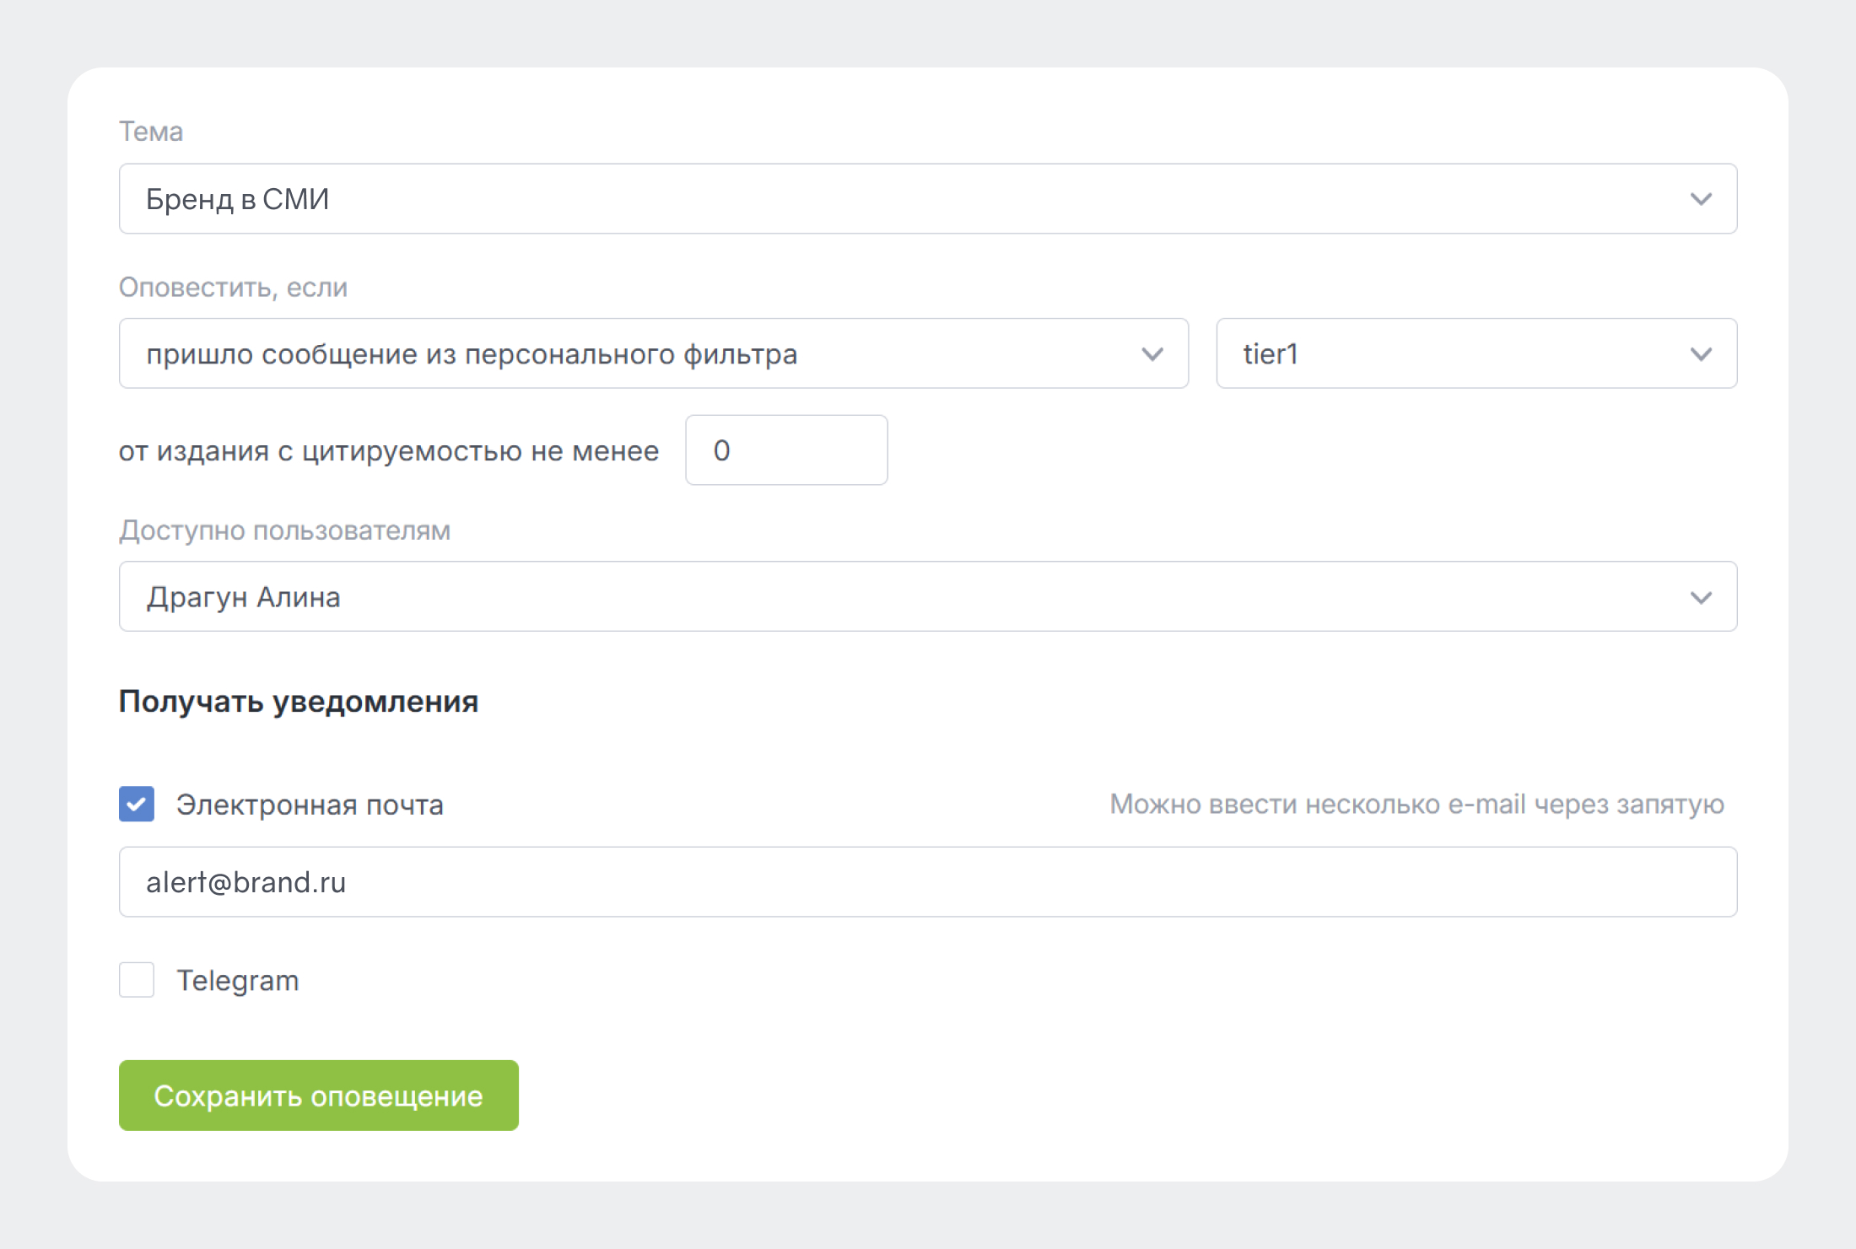Click chevron arrow of персонального фильтра dropdown
This screenshot has height=1249, width=1856.
(x=1152, y=354)
